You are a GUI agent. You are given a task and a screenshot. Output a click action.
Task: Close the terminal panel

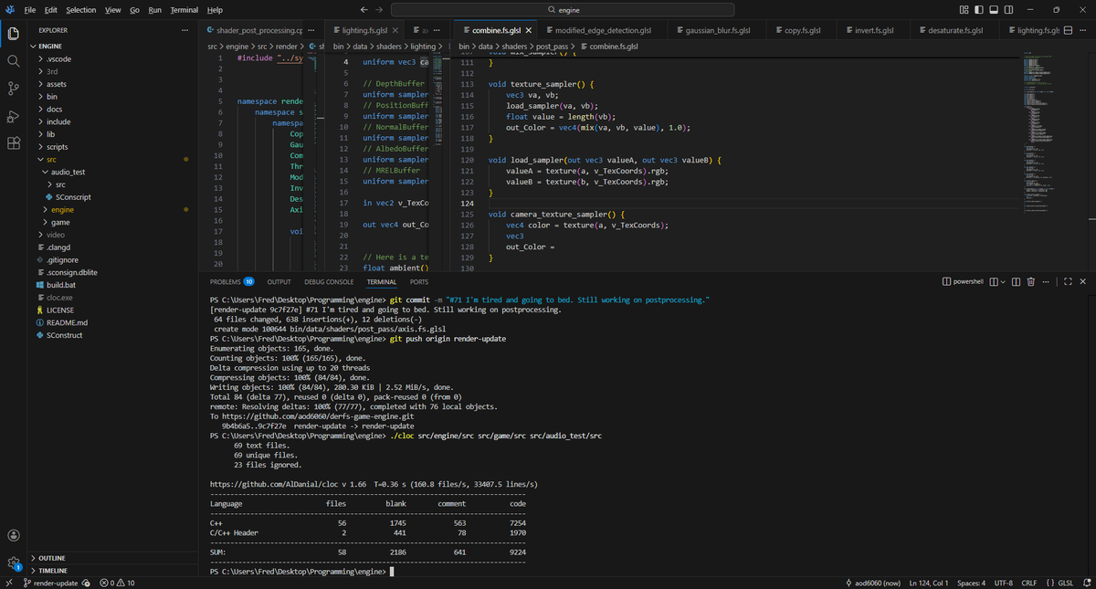(1083, 282)
